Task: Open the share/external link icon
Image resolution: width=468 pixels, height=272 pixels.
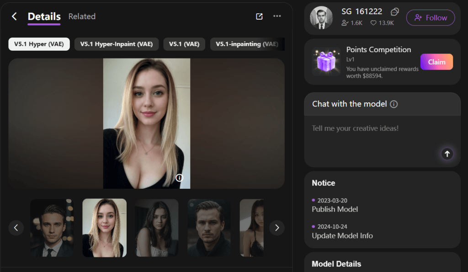Action: 259,16
